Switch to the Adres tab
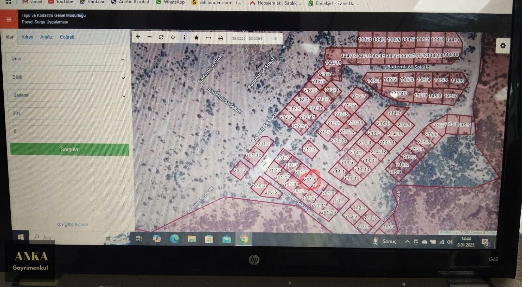 [x=27, y=37]
